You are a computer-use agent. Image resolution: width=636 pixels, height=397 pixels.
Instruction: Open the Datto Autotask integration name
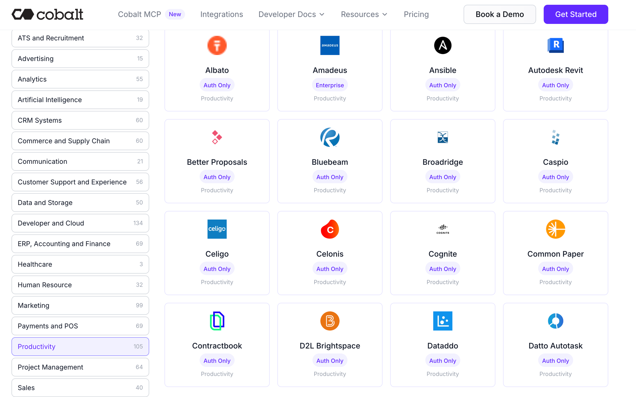pyautogui.click(x=556, y=346)
